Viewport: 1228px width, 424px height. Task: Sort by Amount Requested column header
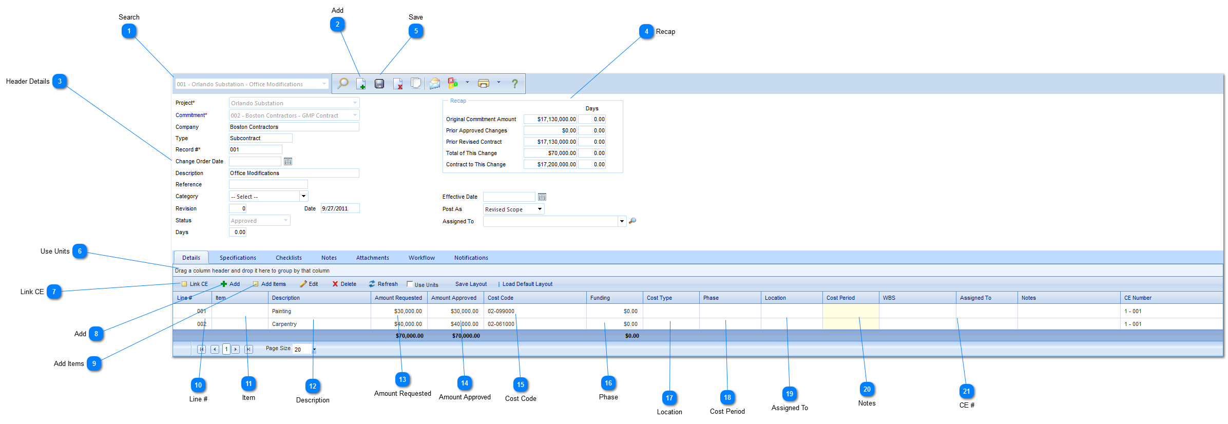pos(399,298)
